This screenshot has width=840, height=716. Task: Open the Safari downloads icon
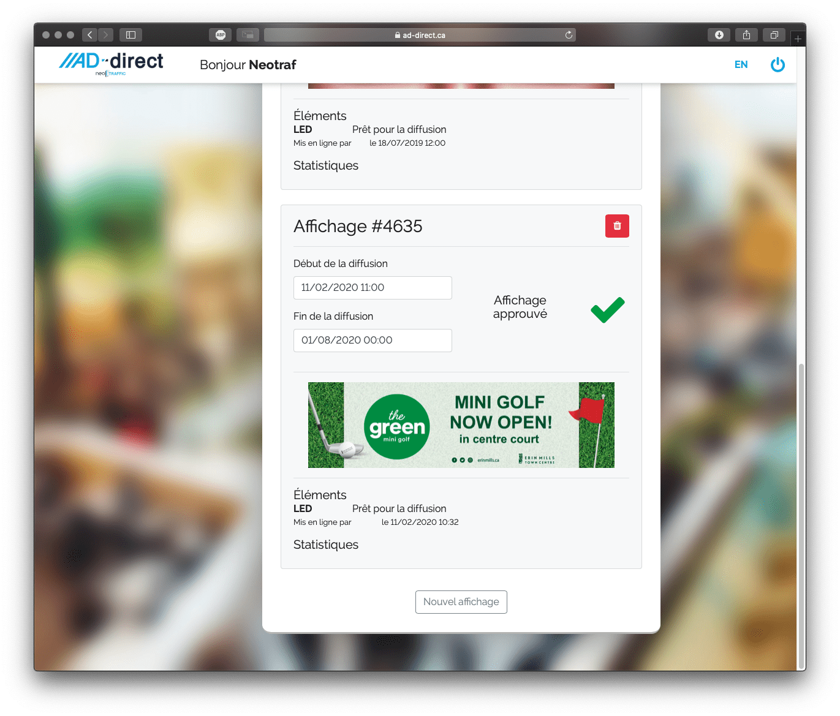(719, 35)
